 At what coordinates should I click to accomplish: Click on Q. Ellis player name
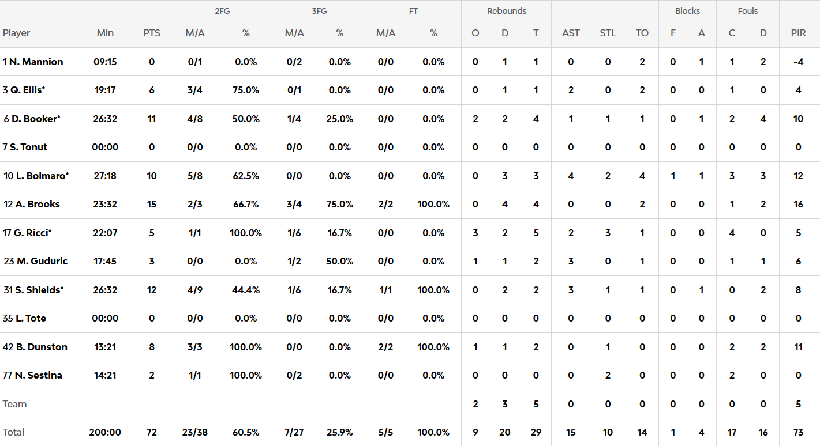coord(26,90)
